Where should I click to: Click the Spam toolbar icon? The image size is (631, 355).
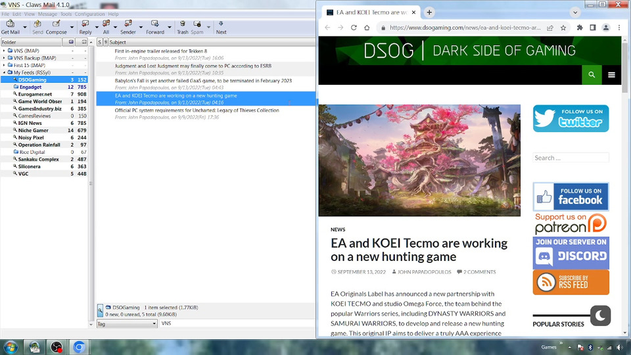click(x=197, y=27)
